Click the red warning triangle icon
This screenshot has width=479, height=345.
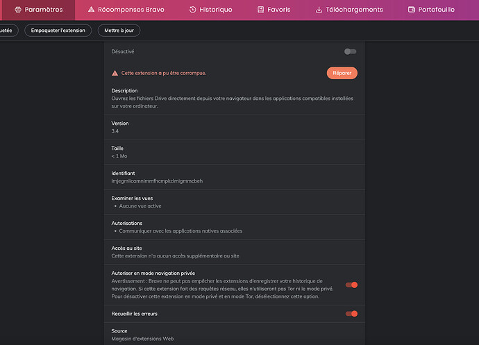click(115, 73)
